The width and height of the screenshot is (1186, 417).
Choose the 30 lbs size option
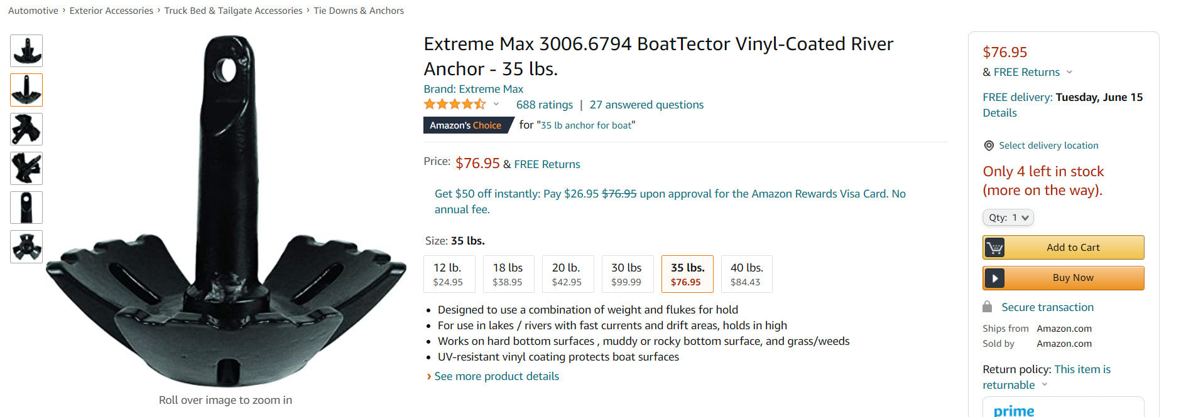628,274
